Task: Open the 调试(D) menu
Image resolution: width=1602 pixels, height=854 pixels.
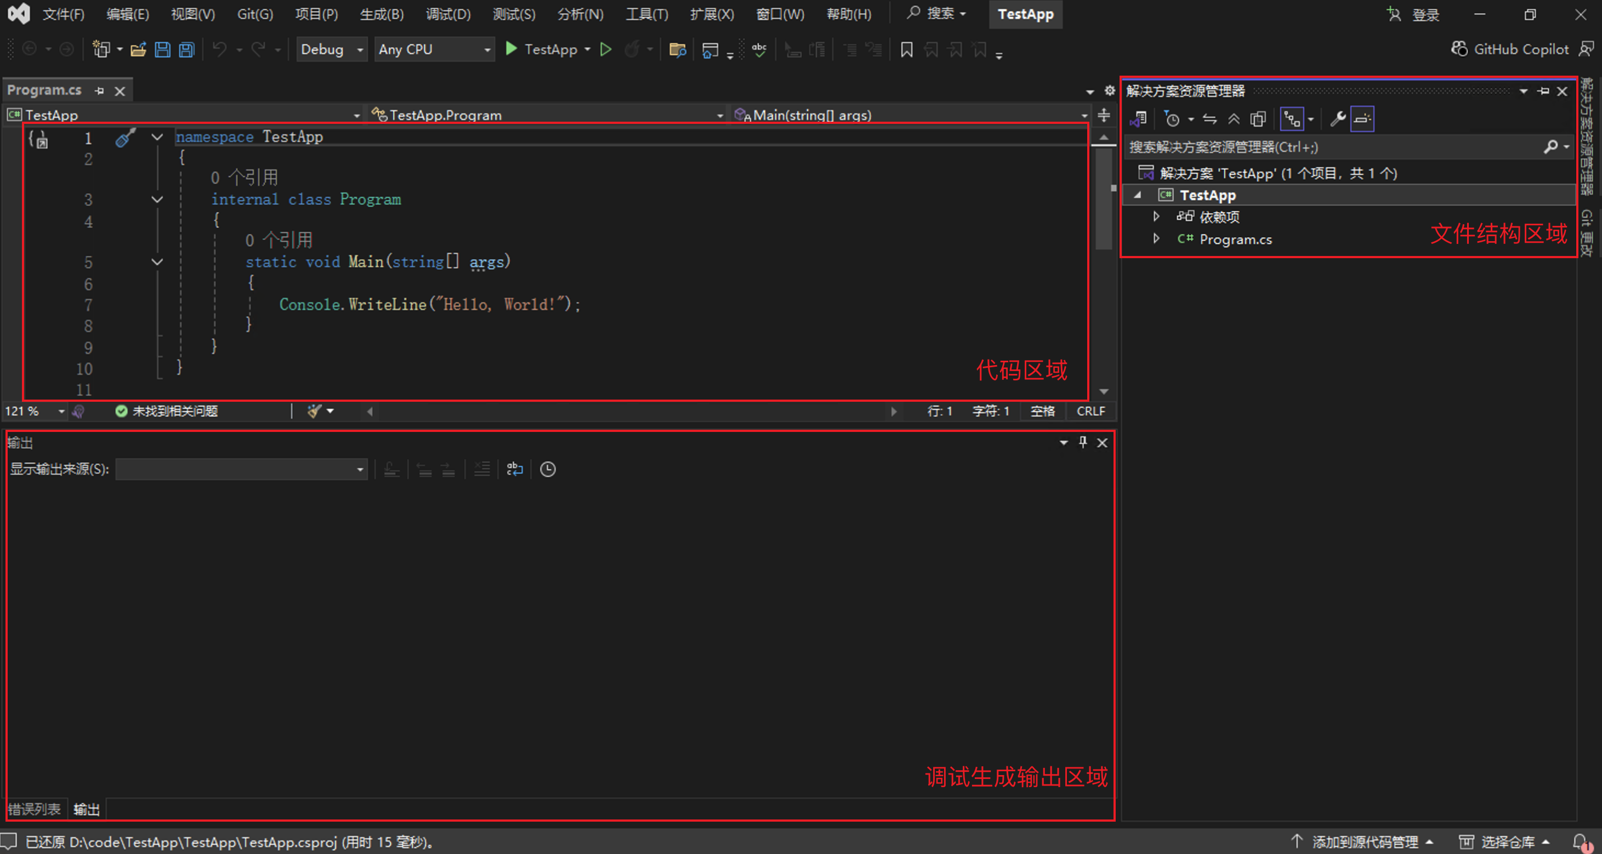Action: pyautogui.click(x=448, y=14)
